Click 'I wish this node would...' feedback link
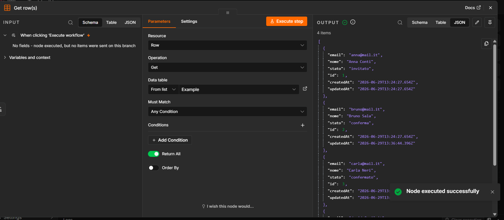 click(x=228, y=206)
